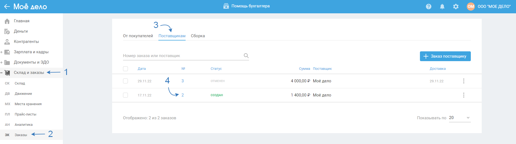The height and width of the screenshot is (144, 516).
Task: Switch to the От покупателей tab
Action: pyautogui.click(x=138, y=36)
